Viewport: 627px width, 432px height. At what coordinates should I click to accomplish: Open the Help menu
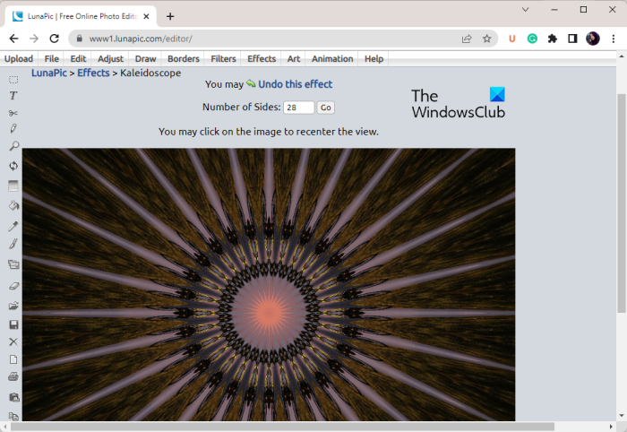click(x=374, y=59)
